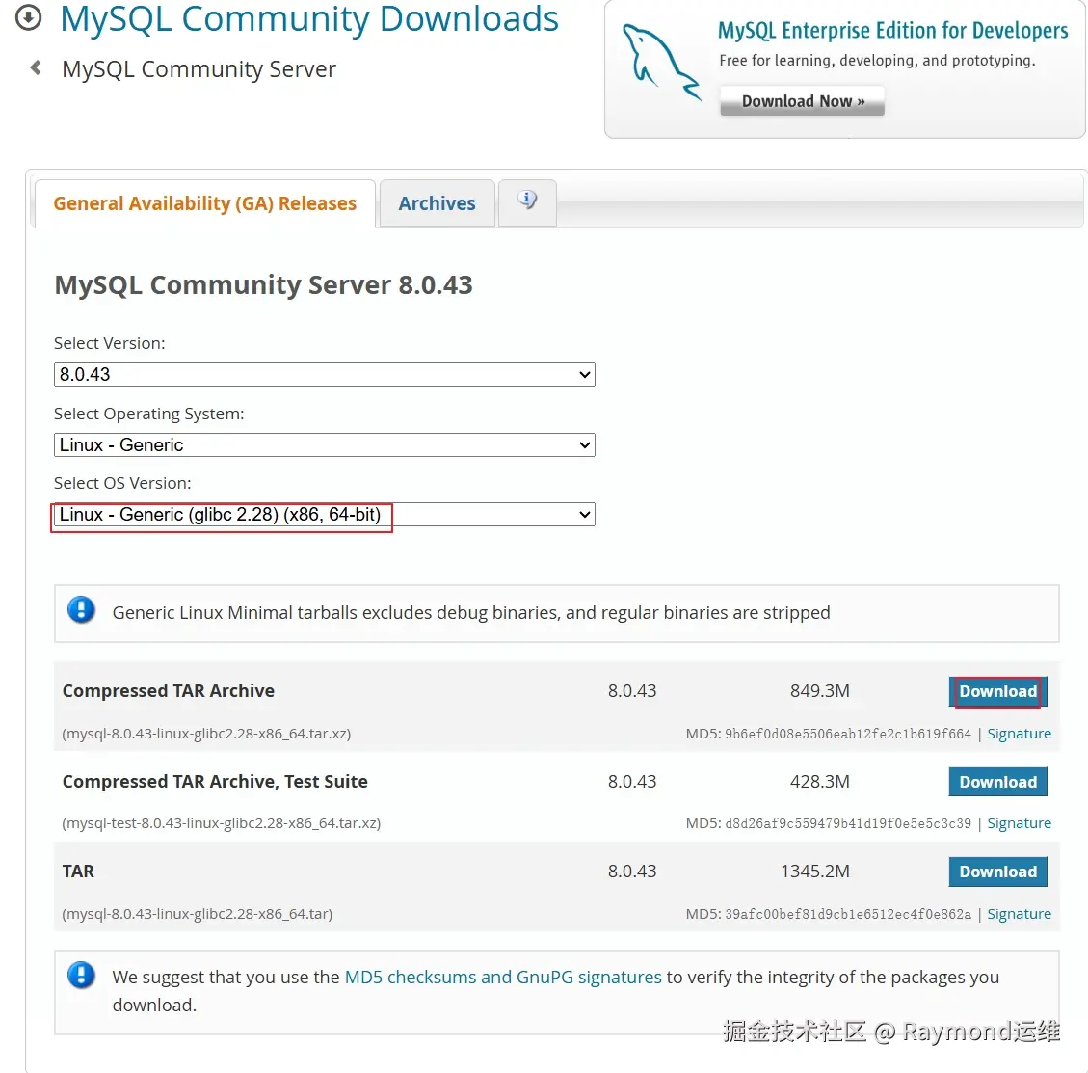Click filename mysql-8.0.43-linux-glibc2.28-x86_64.tar.xz
Viewport: 1088px width, 1073px height.
point(206,734)
